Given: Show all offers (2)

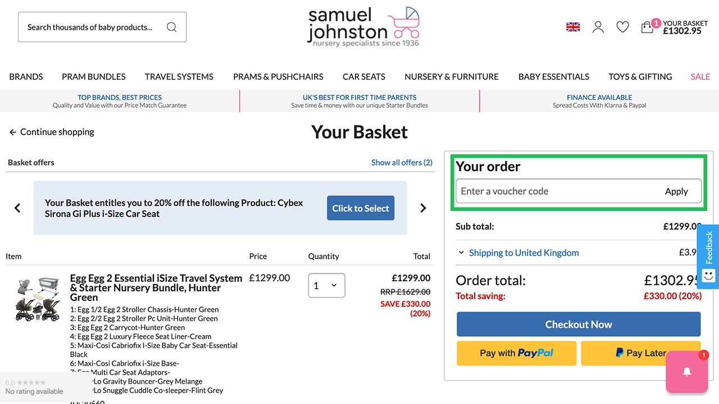Looking at the screenshot, I should 402,163.
